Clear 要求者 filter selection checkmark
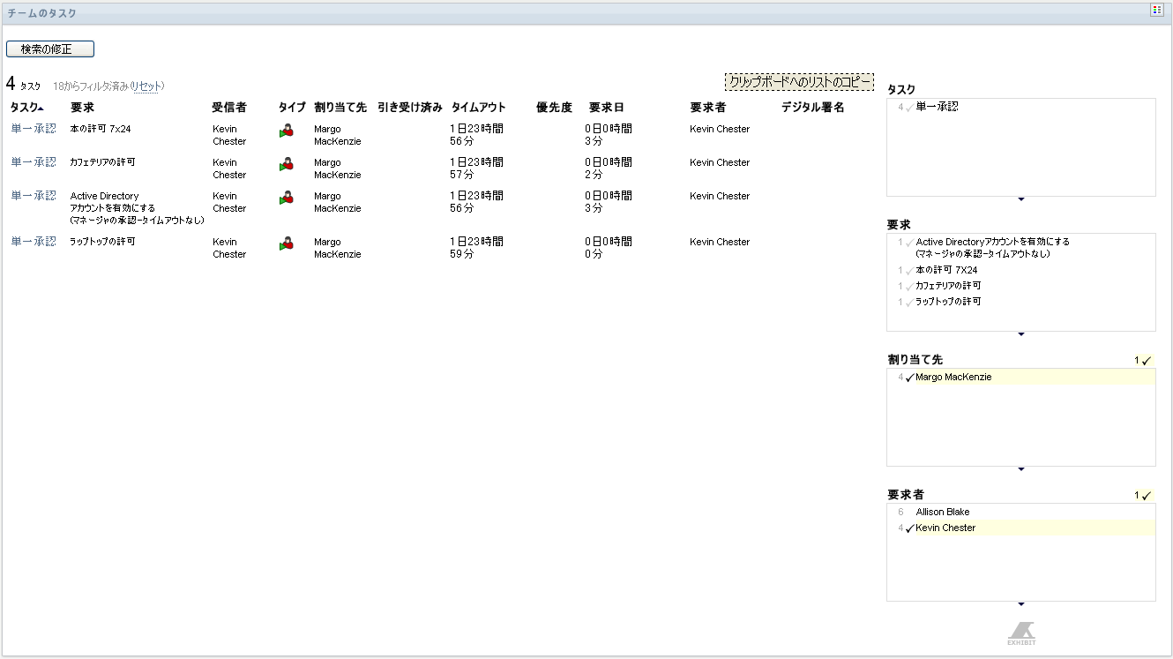This screenshot has height=659, width=1173. (1144, 495)
